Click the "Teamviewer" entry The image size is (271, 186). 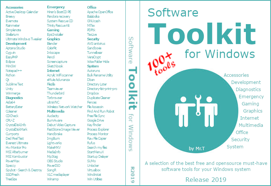[x=55, y=89]
